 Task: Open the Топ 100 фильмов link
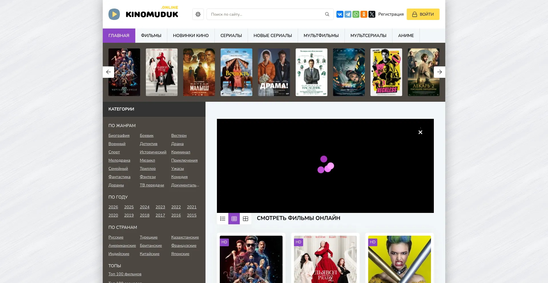(125, 274)
